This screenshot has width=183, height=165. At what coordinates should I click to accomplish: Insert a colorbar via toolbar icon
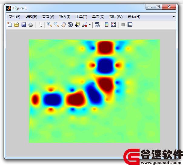click(x=107, y=25)
